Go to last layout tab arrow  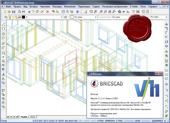tap(17, 117)
